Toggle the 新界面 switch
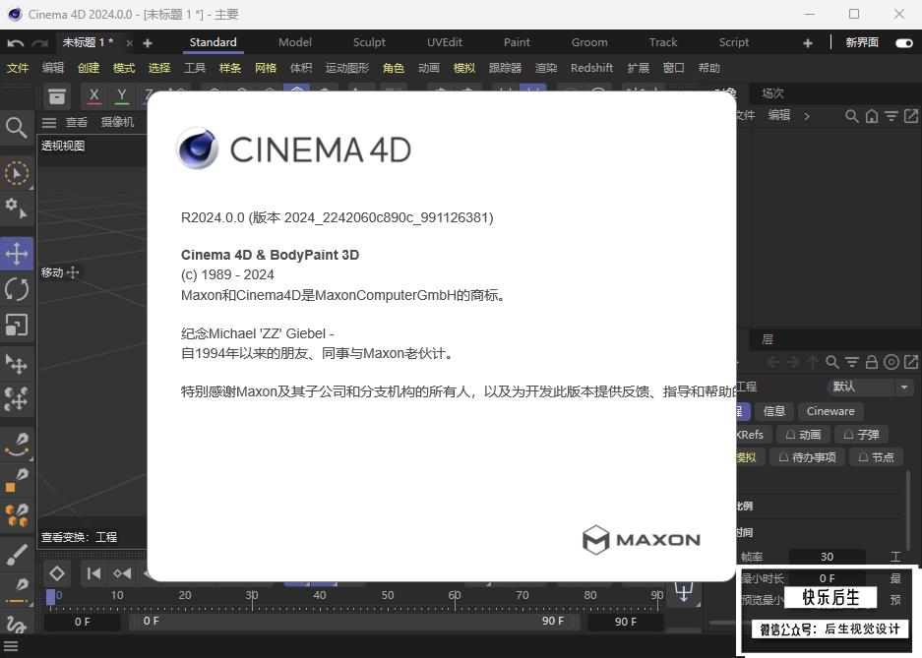This screenshot has height=658, width=922. point(903,43)
